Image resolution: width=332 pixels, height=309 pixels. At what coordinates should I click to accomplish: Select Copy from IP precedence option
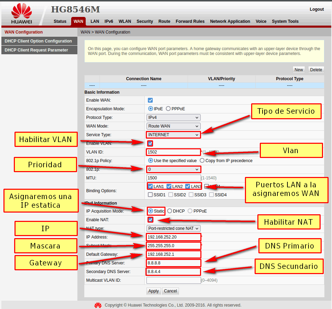(x=202, y=161)
